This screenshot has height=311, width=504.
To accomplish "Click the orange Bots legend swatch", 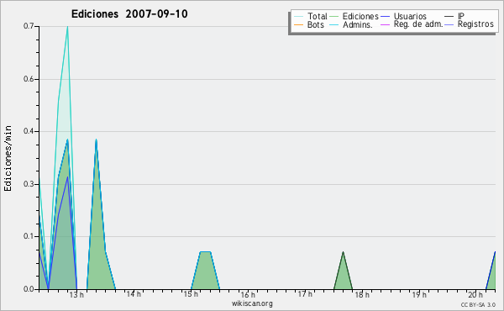I will [298, 24].
